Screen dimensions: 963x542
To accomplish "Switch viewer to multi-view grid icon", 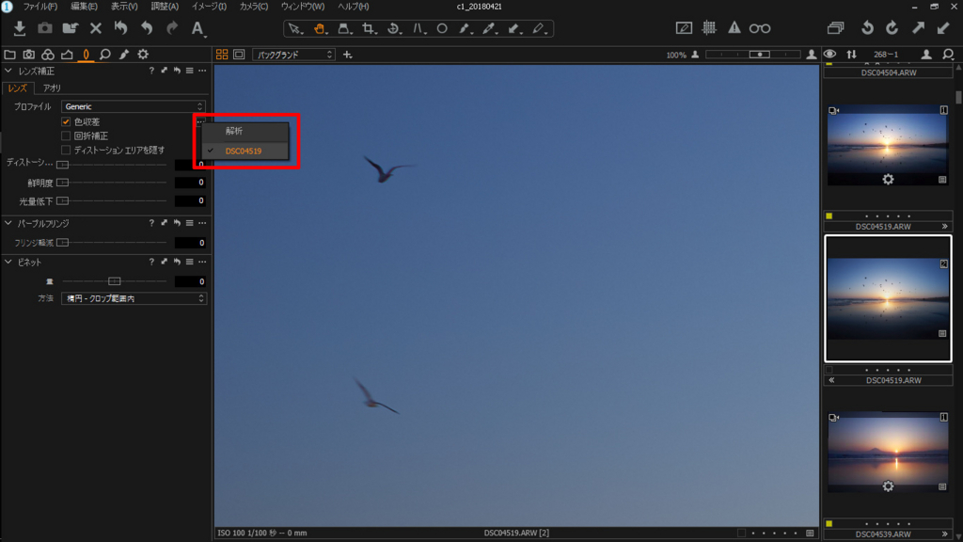I will [222, 55].
